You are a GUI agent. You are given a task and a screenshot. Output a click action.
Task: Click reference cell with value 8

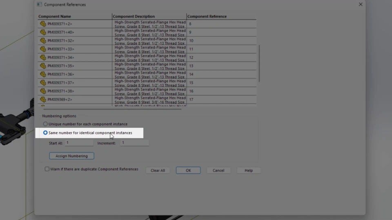click(221, 24)
